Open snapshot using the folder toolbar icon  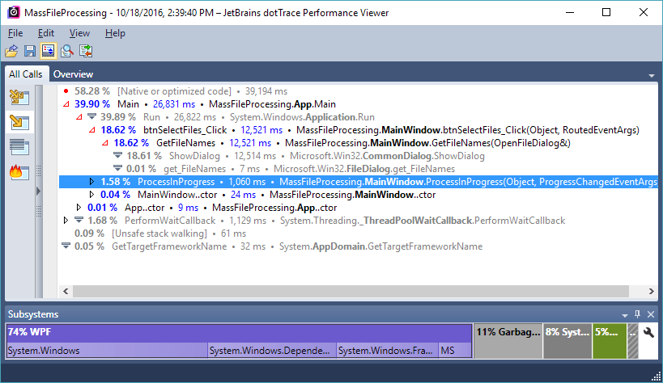click(x=11, y=51)
